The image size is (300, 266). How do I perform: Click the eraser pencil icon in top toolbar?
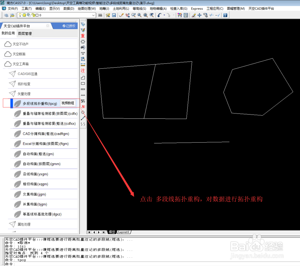(193, 15)
